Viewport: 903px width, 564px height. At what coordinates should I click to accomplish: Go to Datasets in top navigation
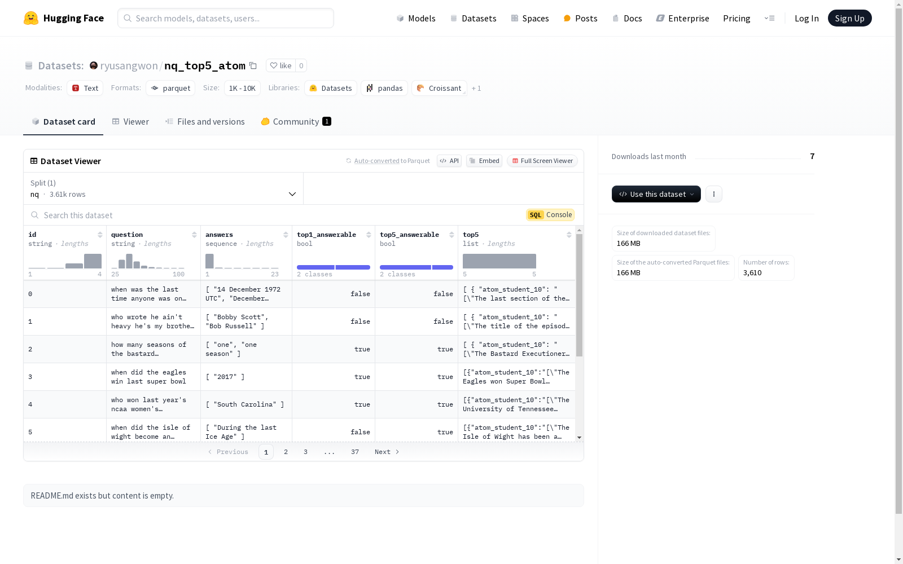[x=473, y=18]
